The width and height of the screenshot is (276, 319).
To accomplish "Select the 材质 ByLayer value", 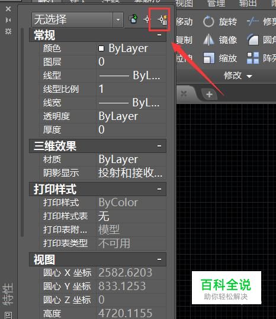I will click(131, 159).
